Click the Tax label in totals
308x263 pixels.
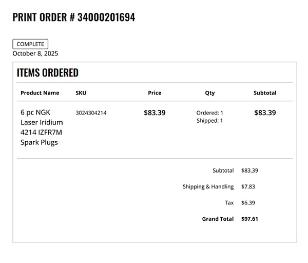pos(229,203)
